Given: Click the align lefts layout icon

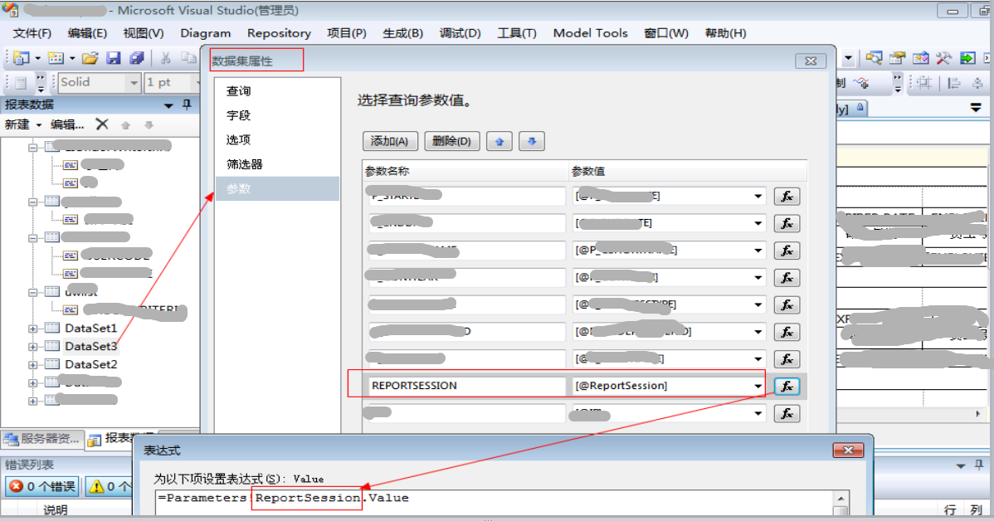Looking at the screenshot, I should [x=954, y=82].
